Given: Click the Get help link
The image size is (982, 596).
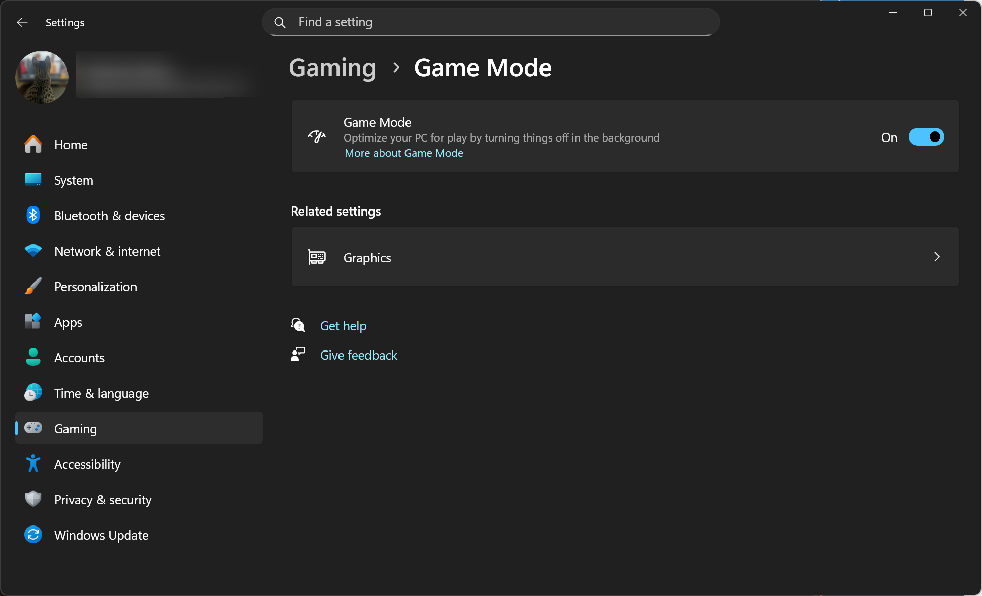Looking at the screenshot, I should coord(343,326).
